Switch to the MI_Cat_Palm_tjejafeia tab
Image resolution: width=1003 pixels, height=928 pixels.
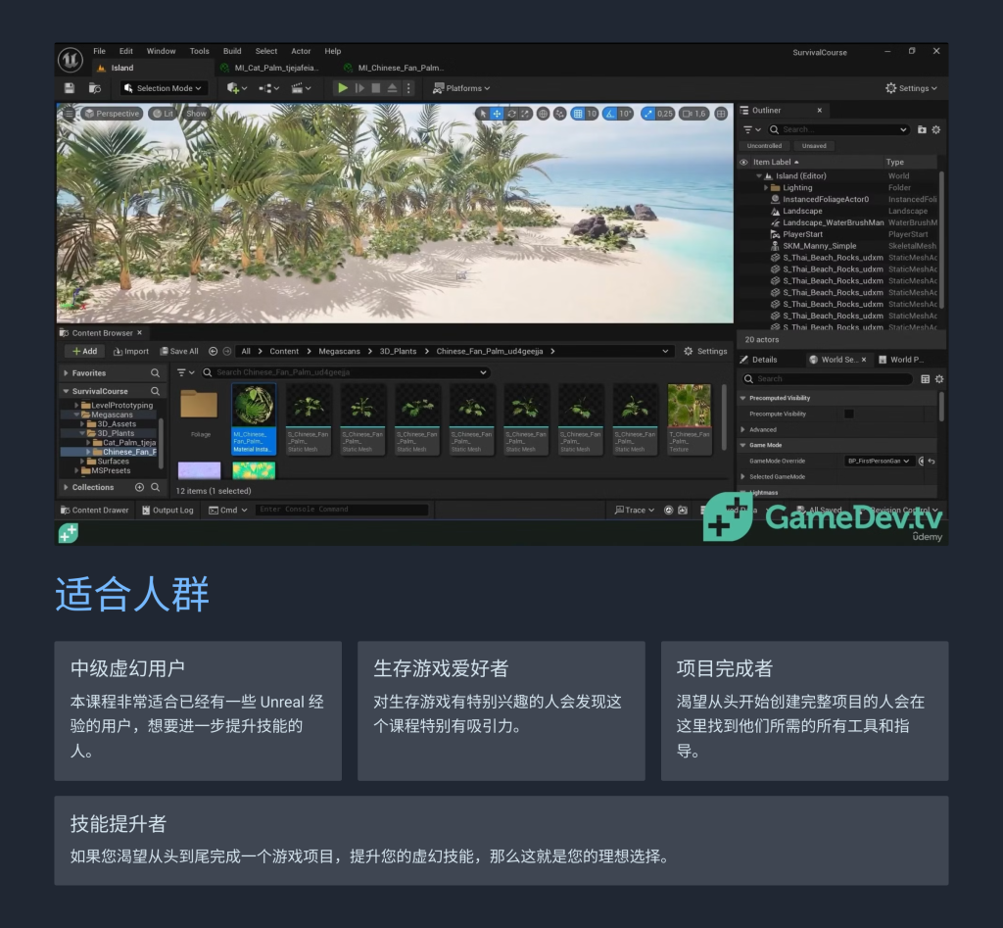pyautogui.click(x=269, y=68)
